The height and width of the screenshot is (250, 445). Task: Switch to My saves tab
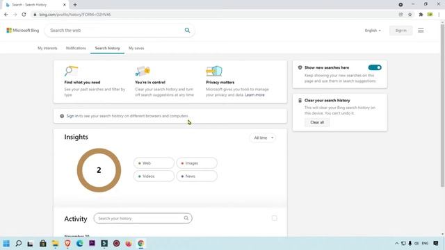136,48
